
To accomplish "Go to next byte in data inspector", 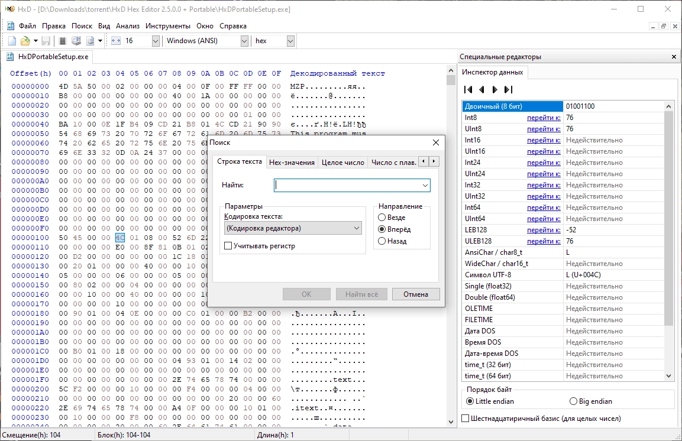I will (x=495, y=89).
